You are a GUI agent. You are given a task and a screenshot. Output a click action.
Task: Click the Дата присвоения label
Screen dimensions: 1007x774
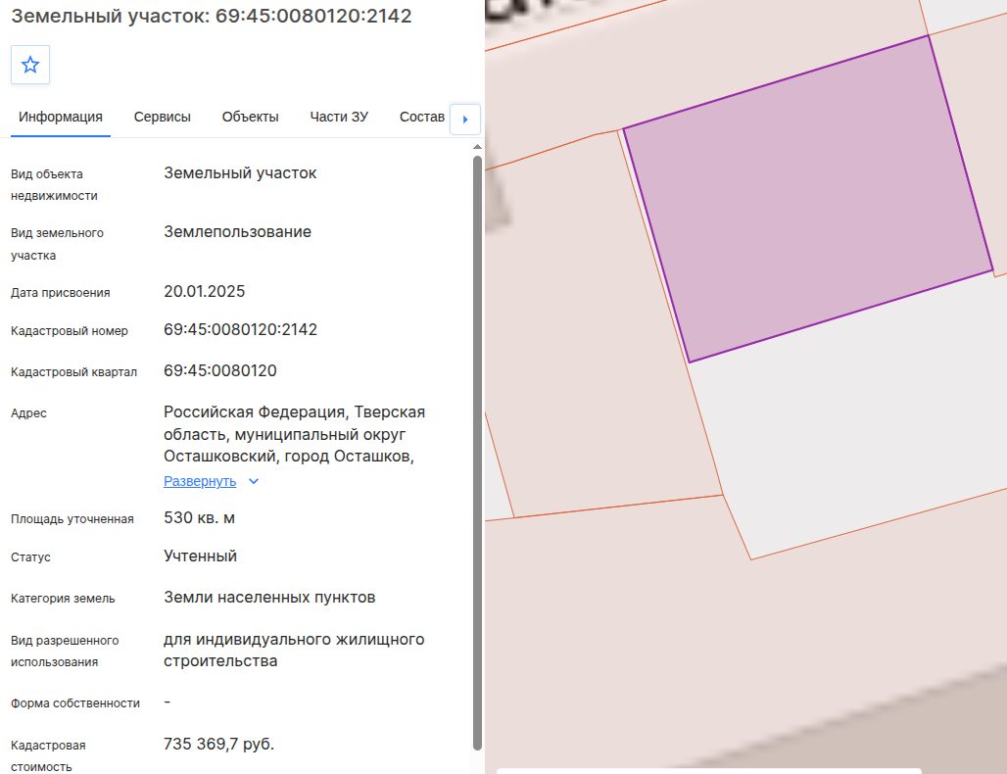point(61,293)
